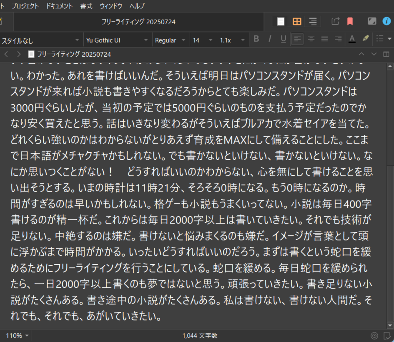Click the center align button
The image size is (394, 342).
311,39
